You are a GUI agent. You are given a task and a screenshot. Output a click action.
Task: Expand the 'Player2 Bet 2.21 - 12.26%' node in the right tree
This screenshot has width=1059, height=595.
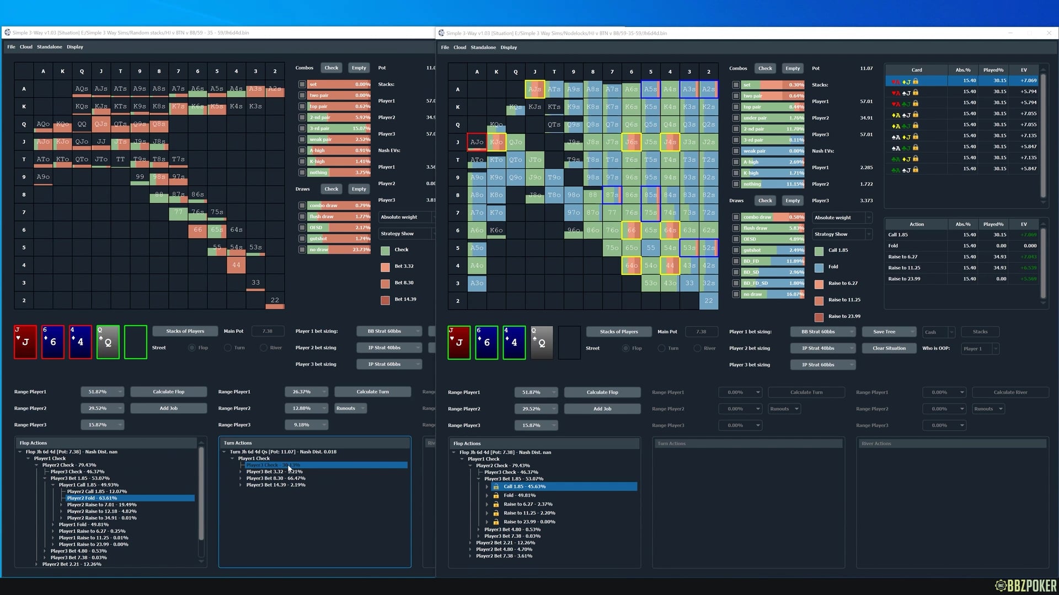click(470, 543)
